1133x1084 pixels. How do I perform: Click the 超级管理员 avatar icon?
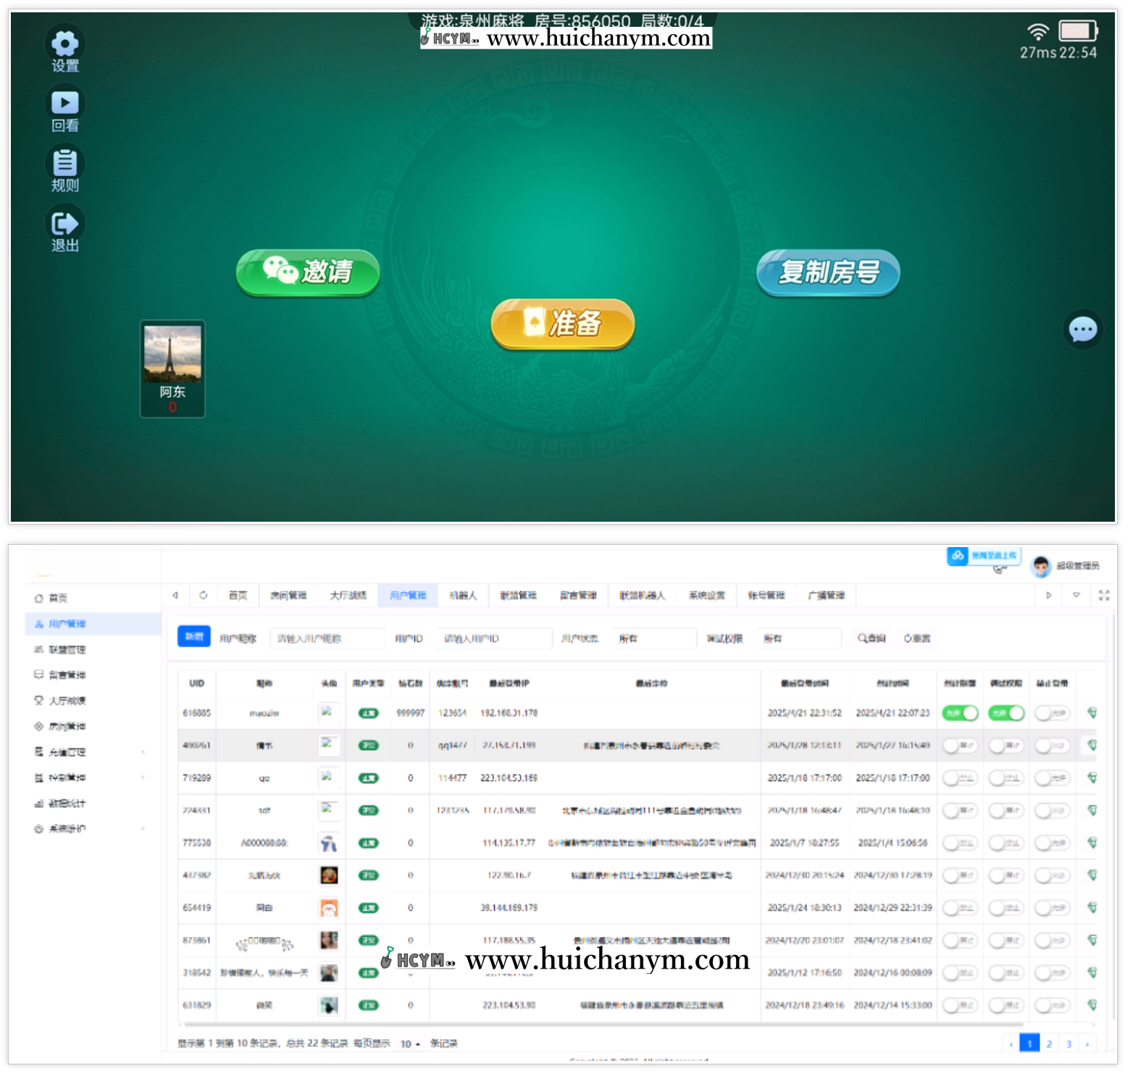[1041, 566]
